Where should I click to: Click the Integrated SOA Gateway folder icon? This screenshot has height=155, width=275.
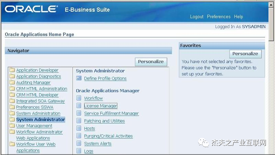click(x=12, y=101)
